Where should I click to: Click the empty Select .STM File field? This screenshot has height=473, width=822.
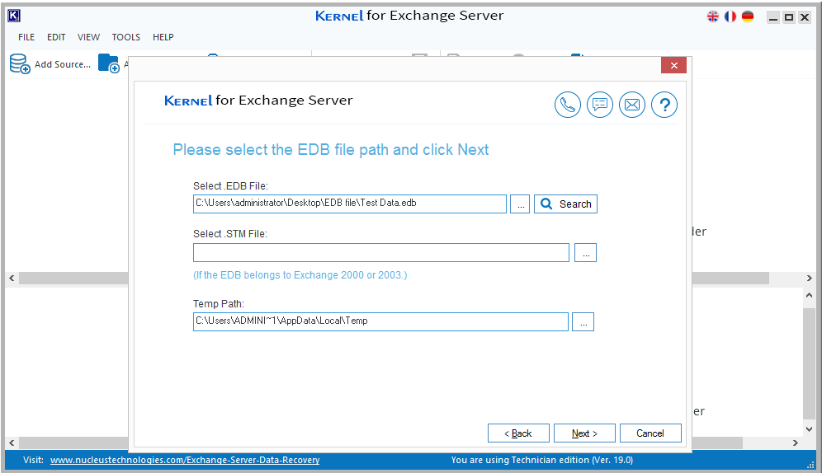381,253
